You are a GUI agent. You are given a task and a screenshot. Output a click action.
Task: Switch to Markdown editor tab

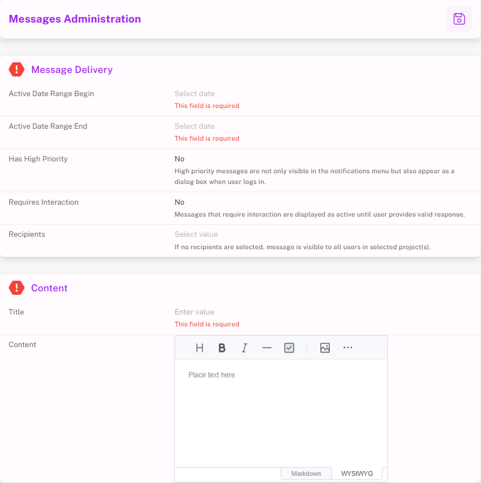306,474
